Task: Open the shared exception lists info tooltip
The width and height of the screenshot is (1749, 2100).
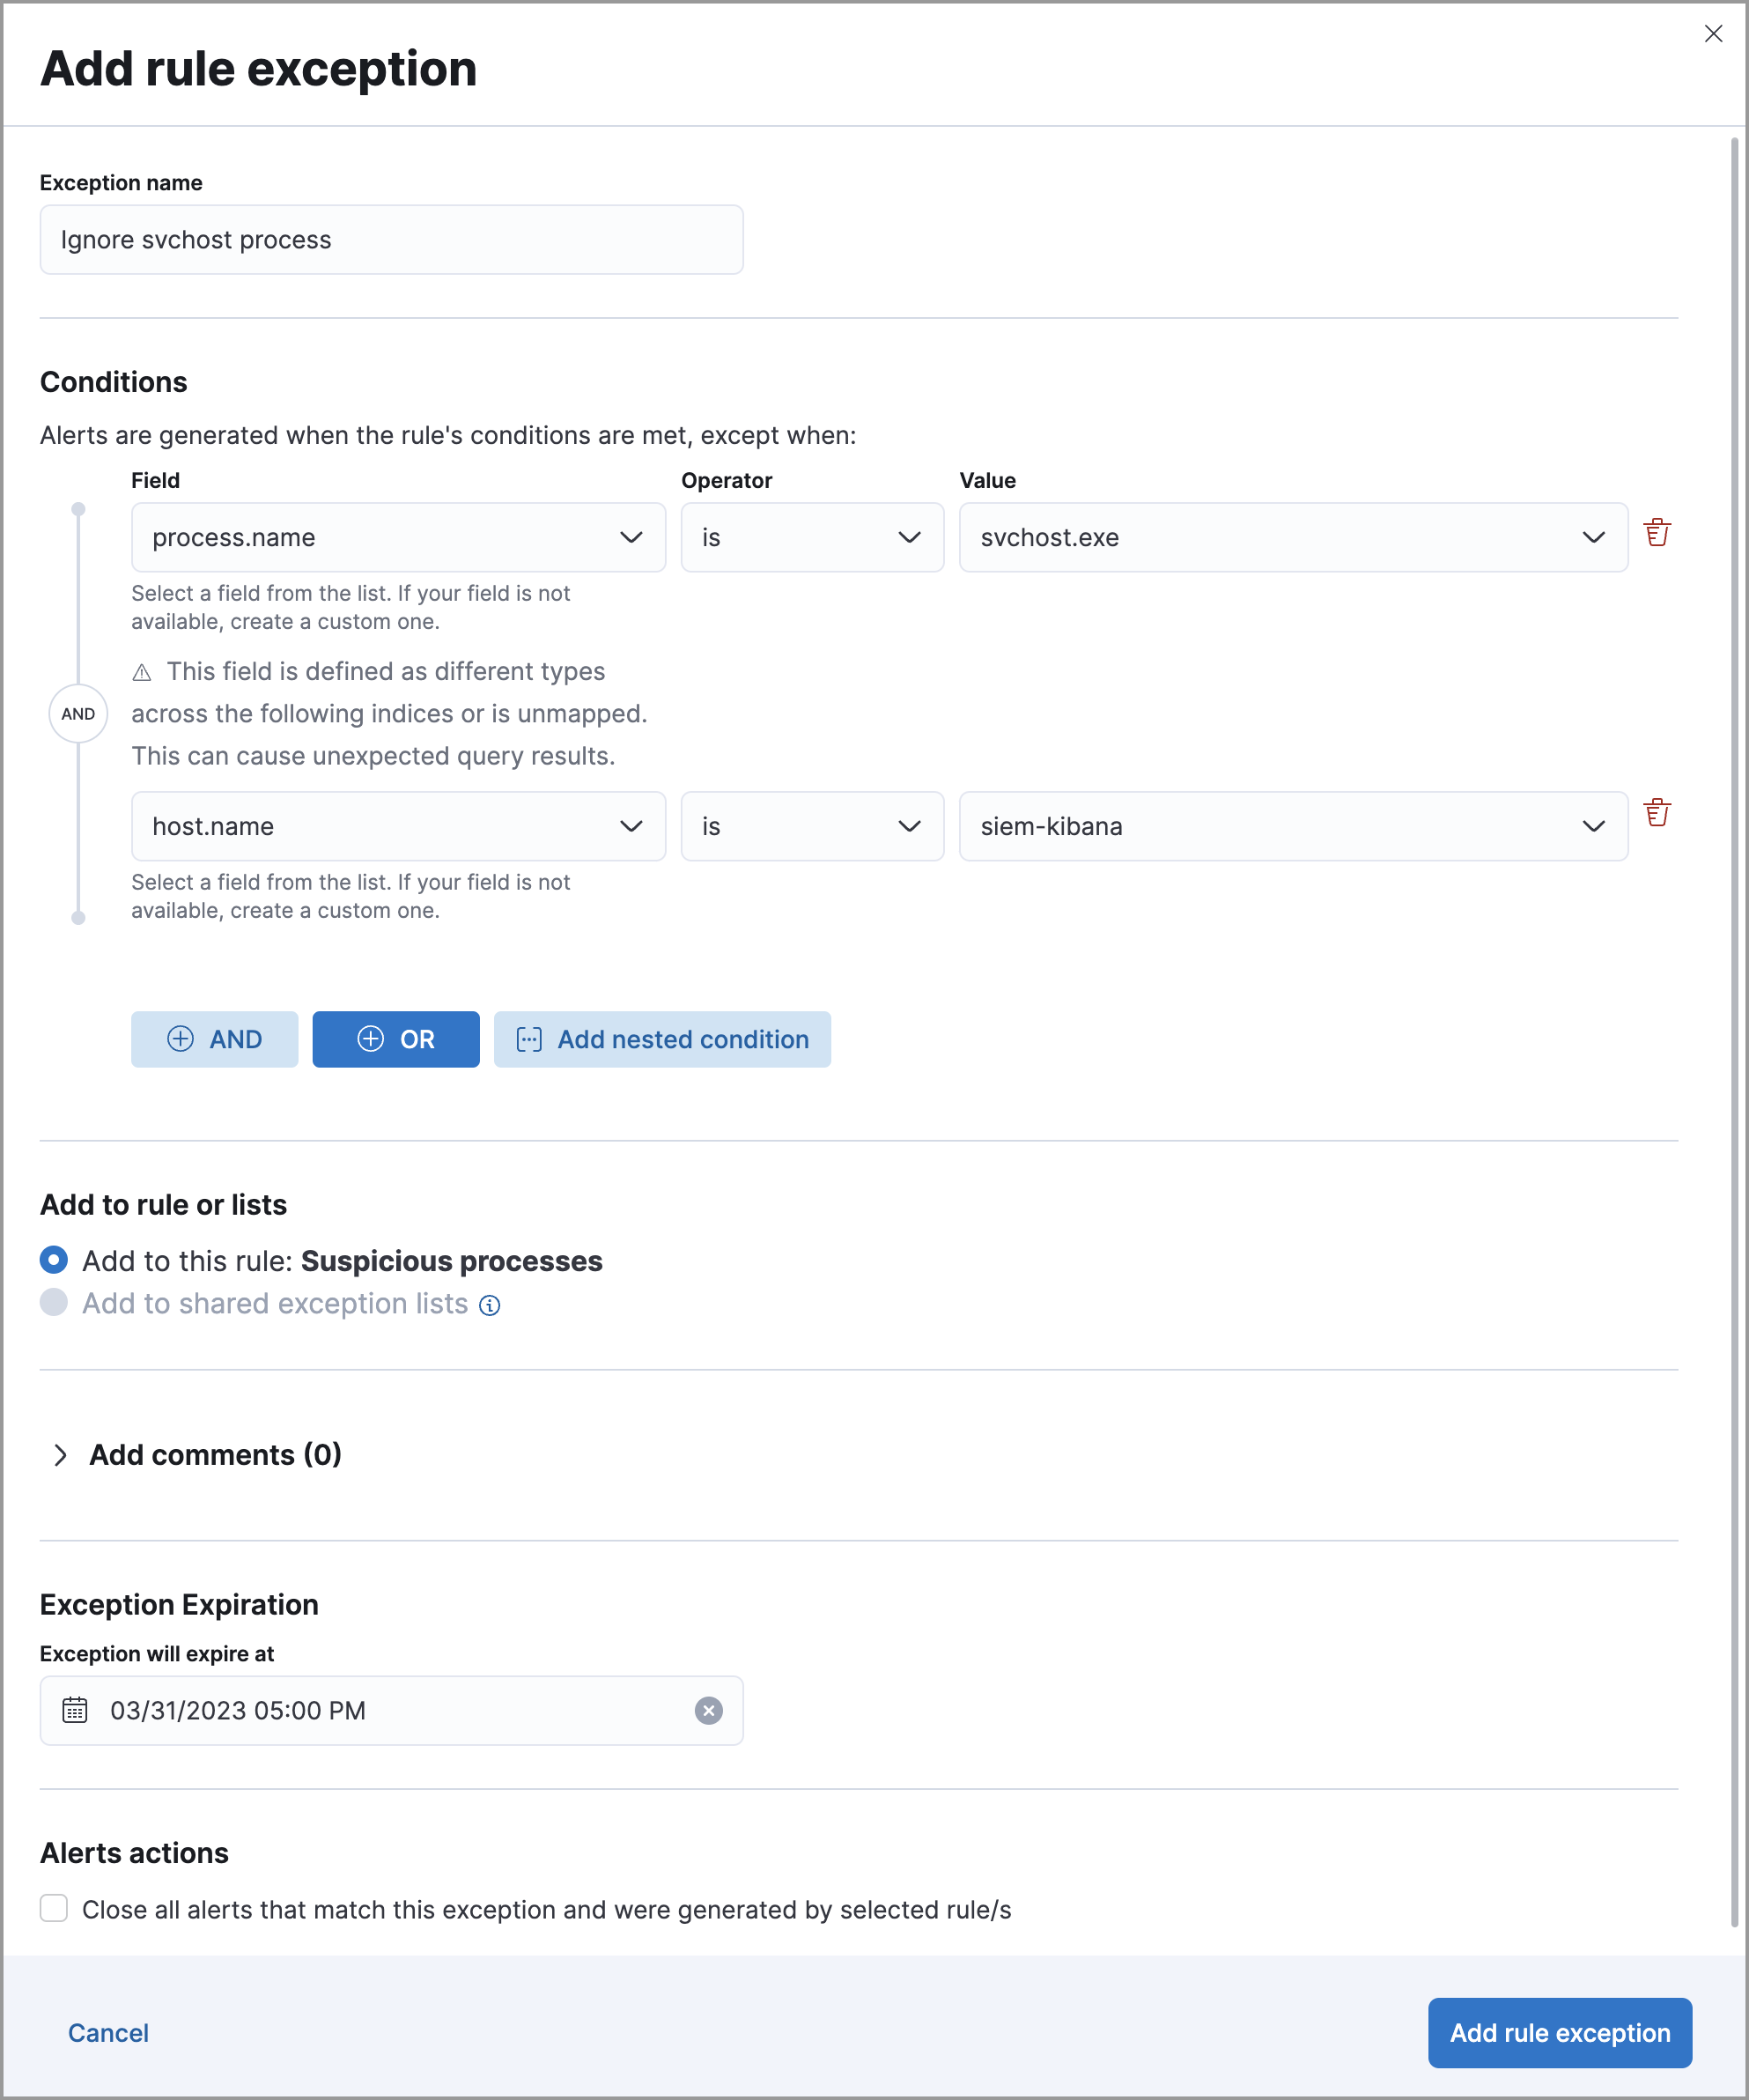Action: [x=490, y=1305]
